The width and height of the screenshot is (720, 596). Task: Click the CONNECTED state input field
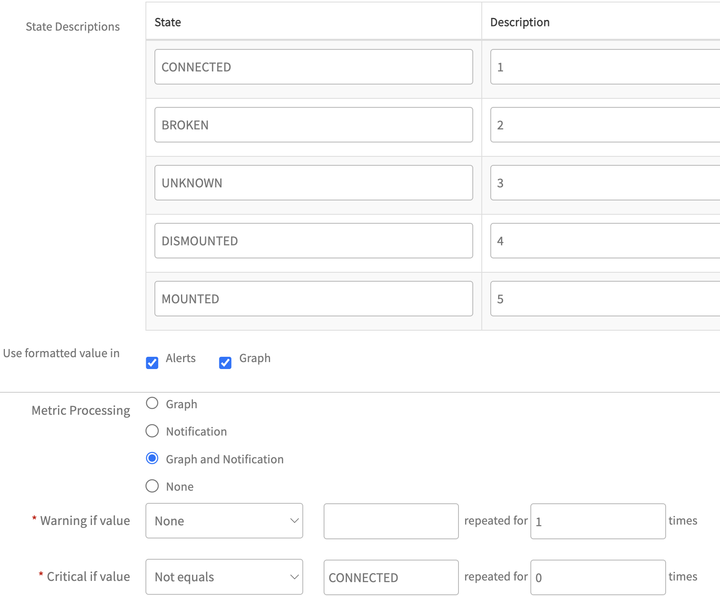coord(314,67)
